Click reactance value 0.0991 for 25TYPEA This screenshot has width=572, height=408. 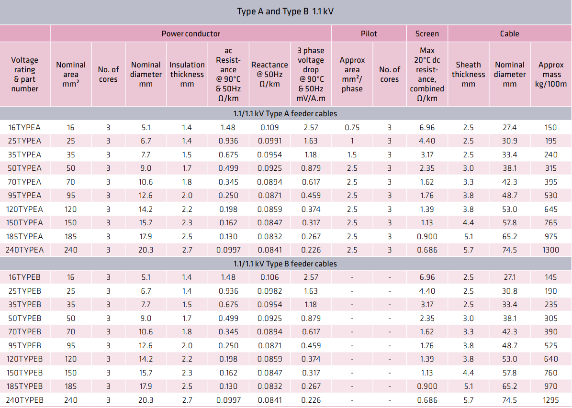pyautogui.click(x=269, y=141)
